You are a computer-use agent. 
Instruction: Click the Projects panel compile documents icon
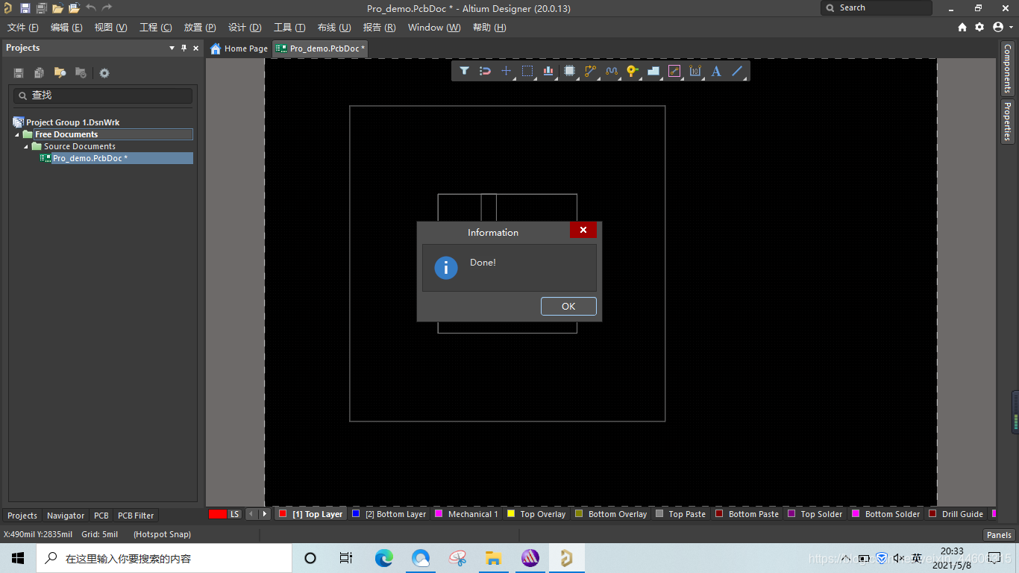[x=39, y=73]
